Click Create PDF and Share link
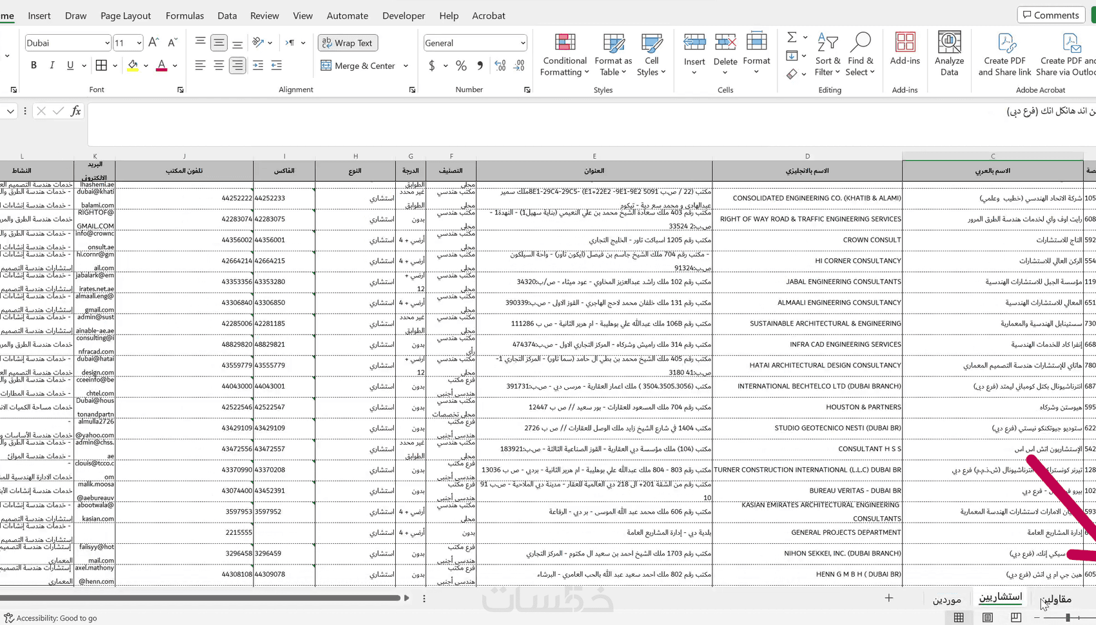Screen dimensions: 1096x625 coord(1004,54)
